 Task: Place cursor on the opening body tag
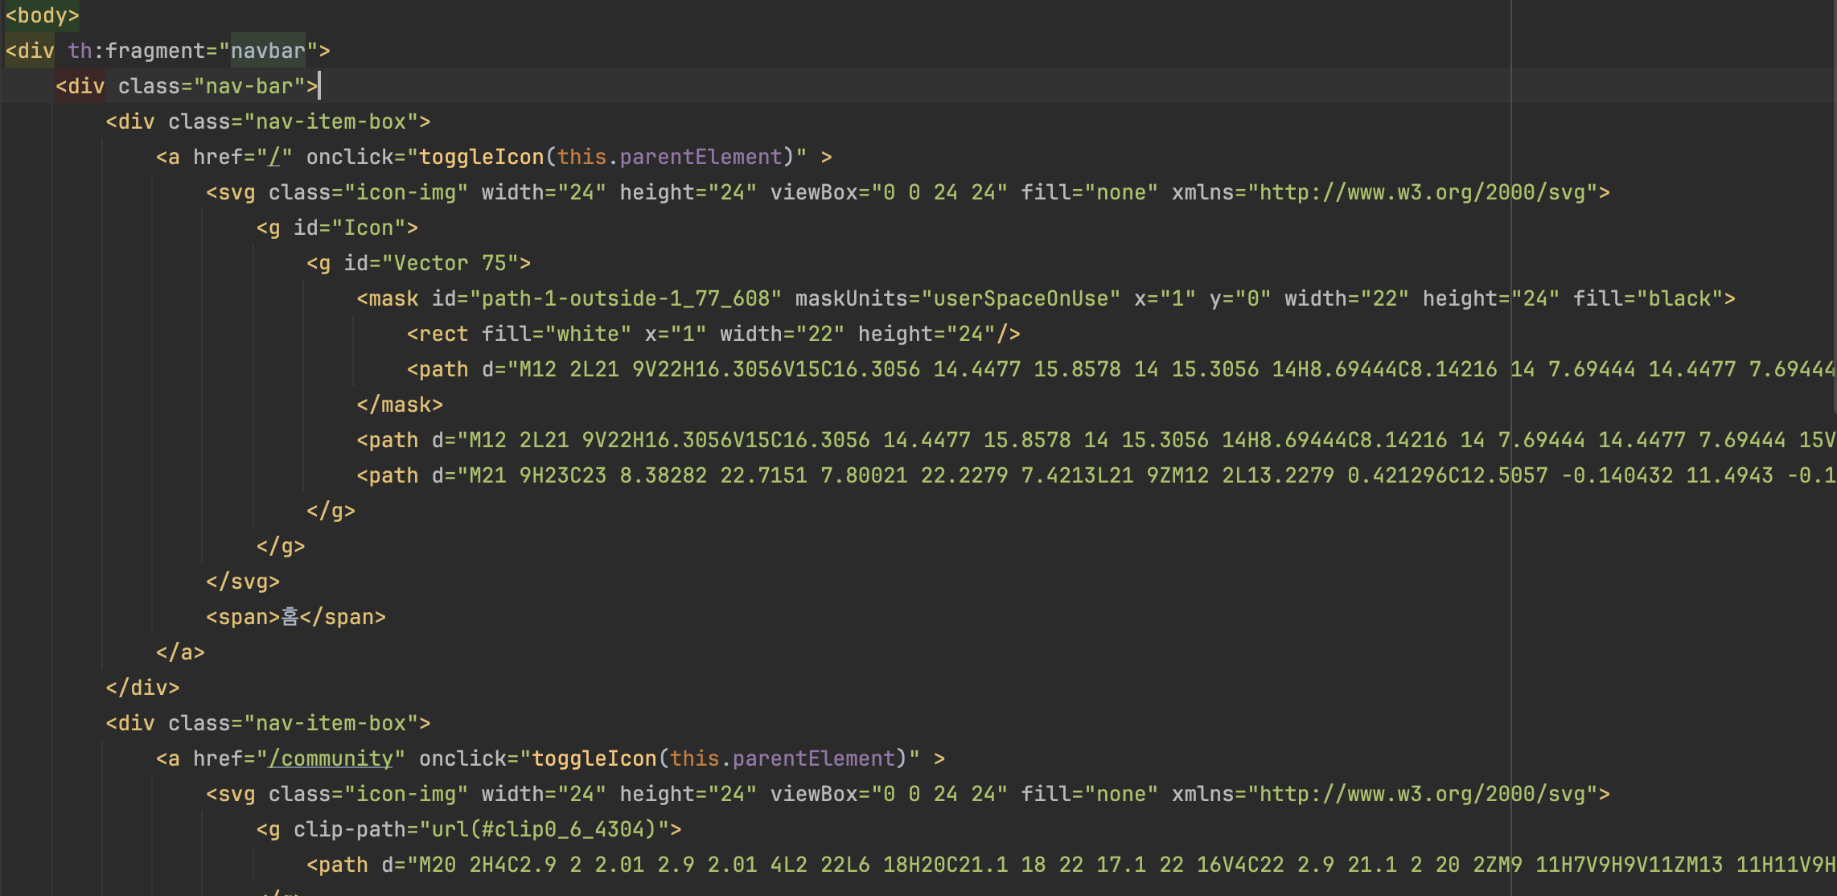tap(42, 15)
